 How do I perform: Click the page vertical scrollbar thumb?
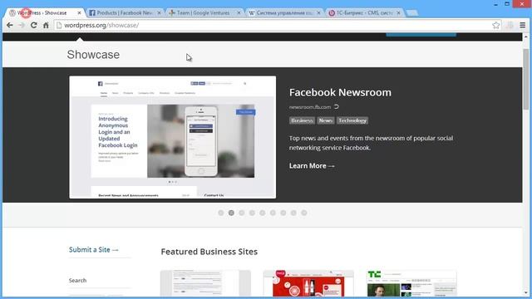[526, 79]
